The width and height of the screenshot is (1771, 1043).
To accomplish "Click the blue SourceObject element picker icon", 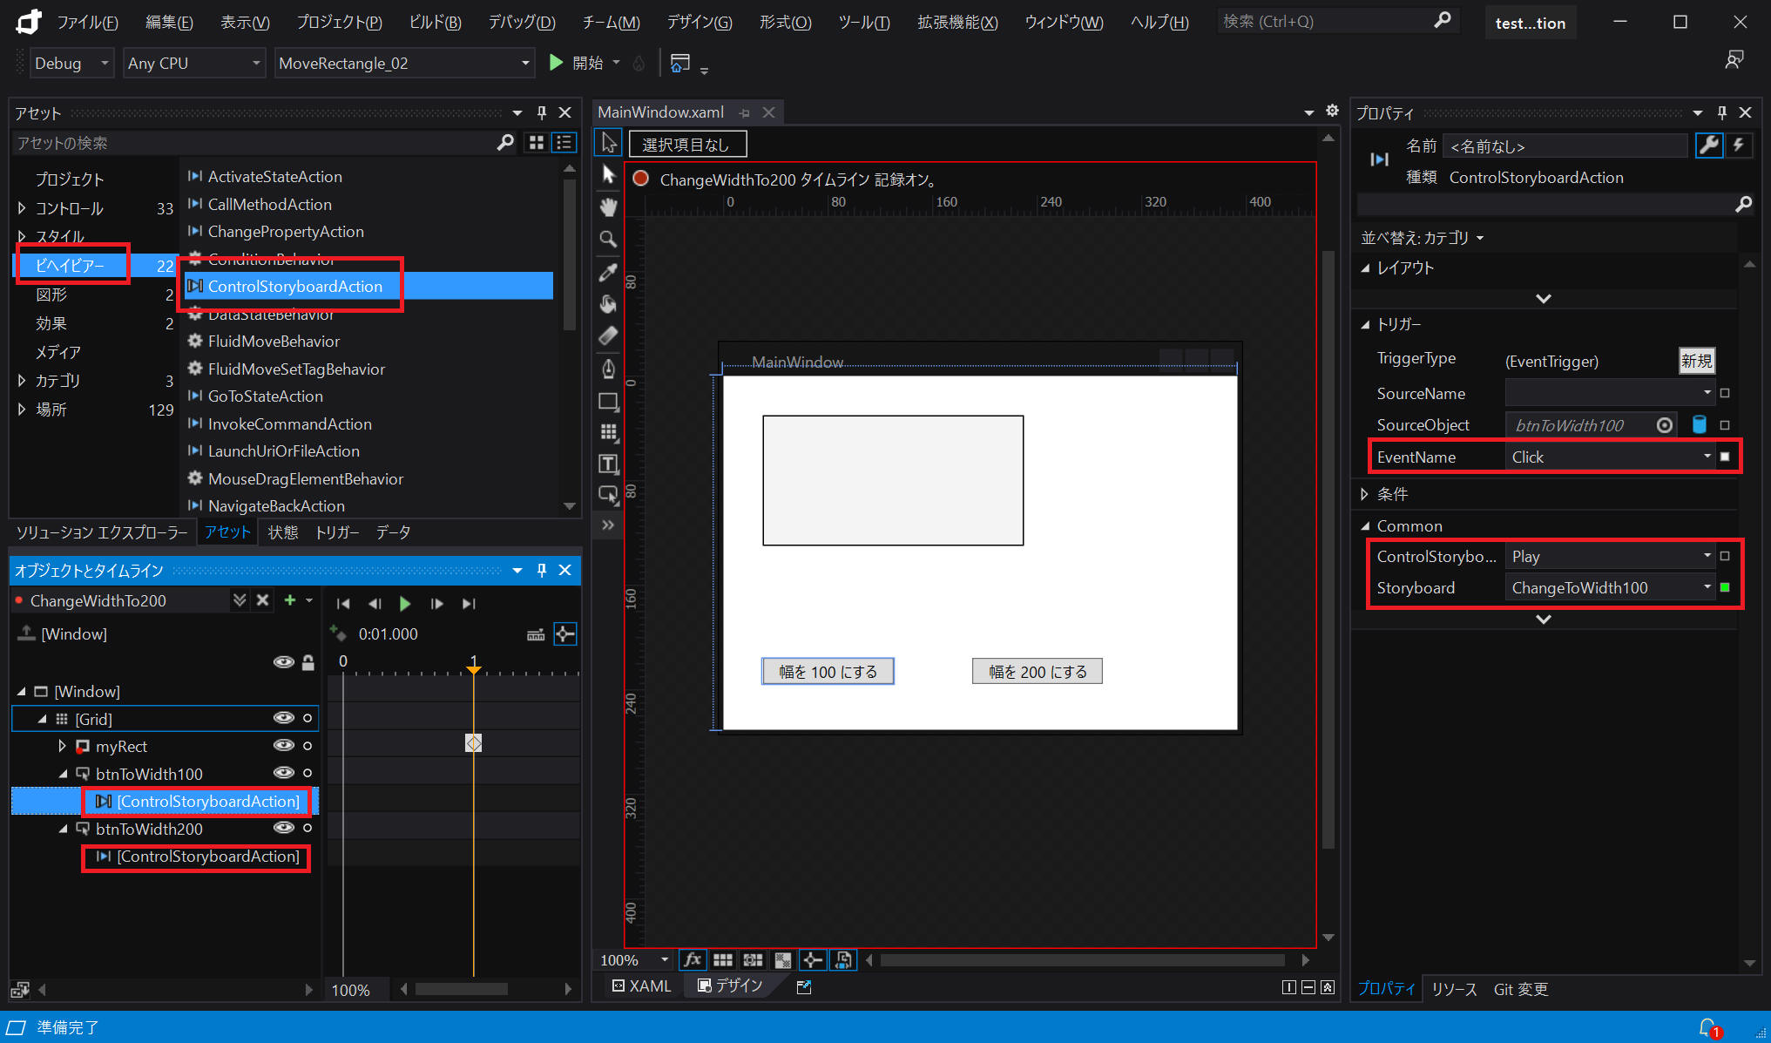I will [1699, 425].
